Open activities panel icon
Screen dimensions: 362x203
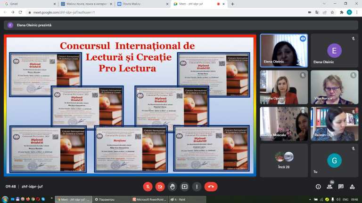tap(352, 187)
